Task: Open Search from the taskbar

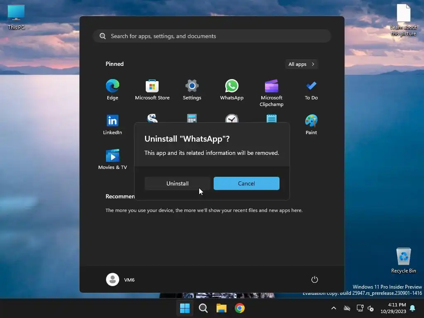Action: pyautogui.click(x=203, y=308)
